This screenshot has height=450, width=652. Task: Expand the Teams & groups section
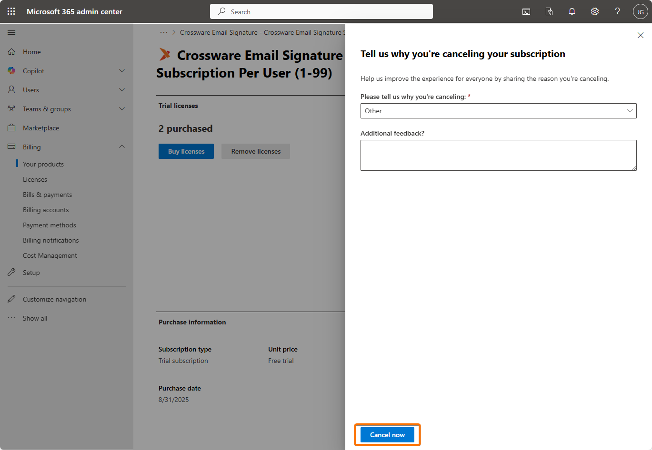[x=122, y=109]
